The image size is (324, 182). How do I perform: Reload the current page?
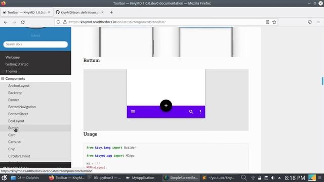[23, 22]
